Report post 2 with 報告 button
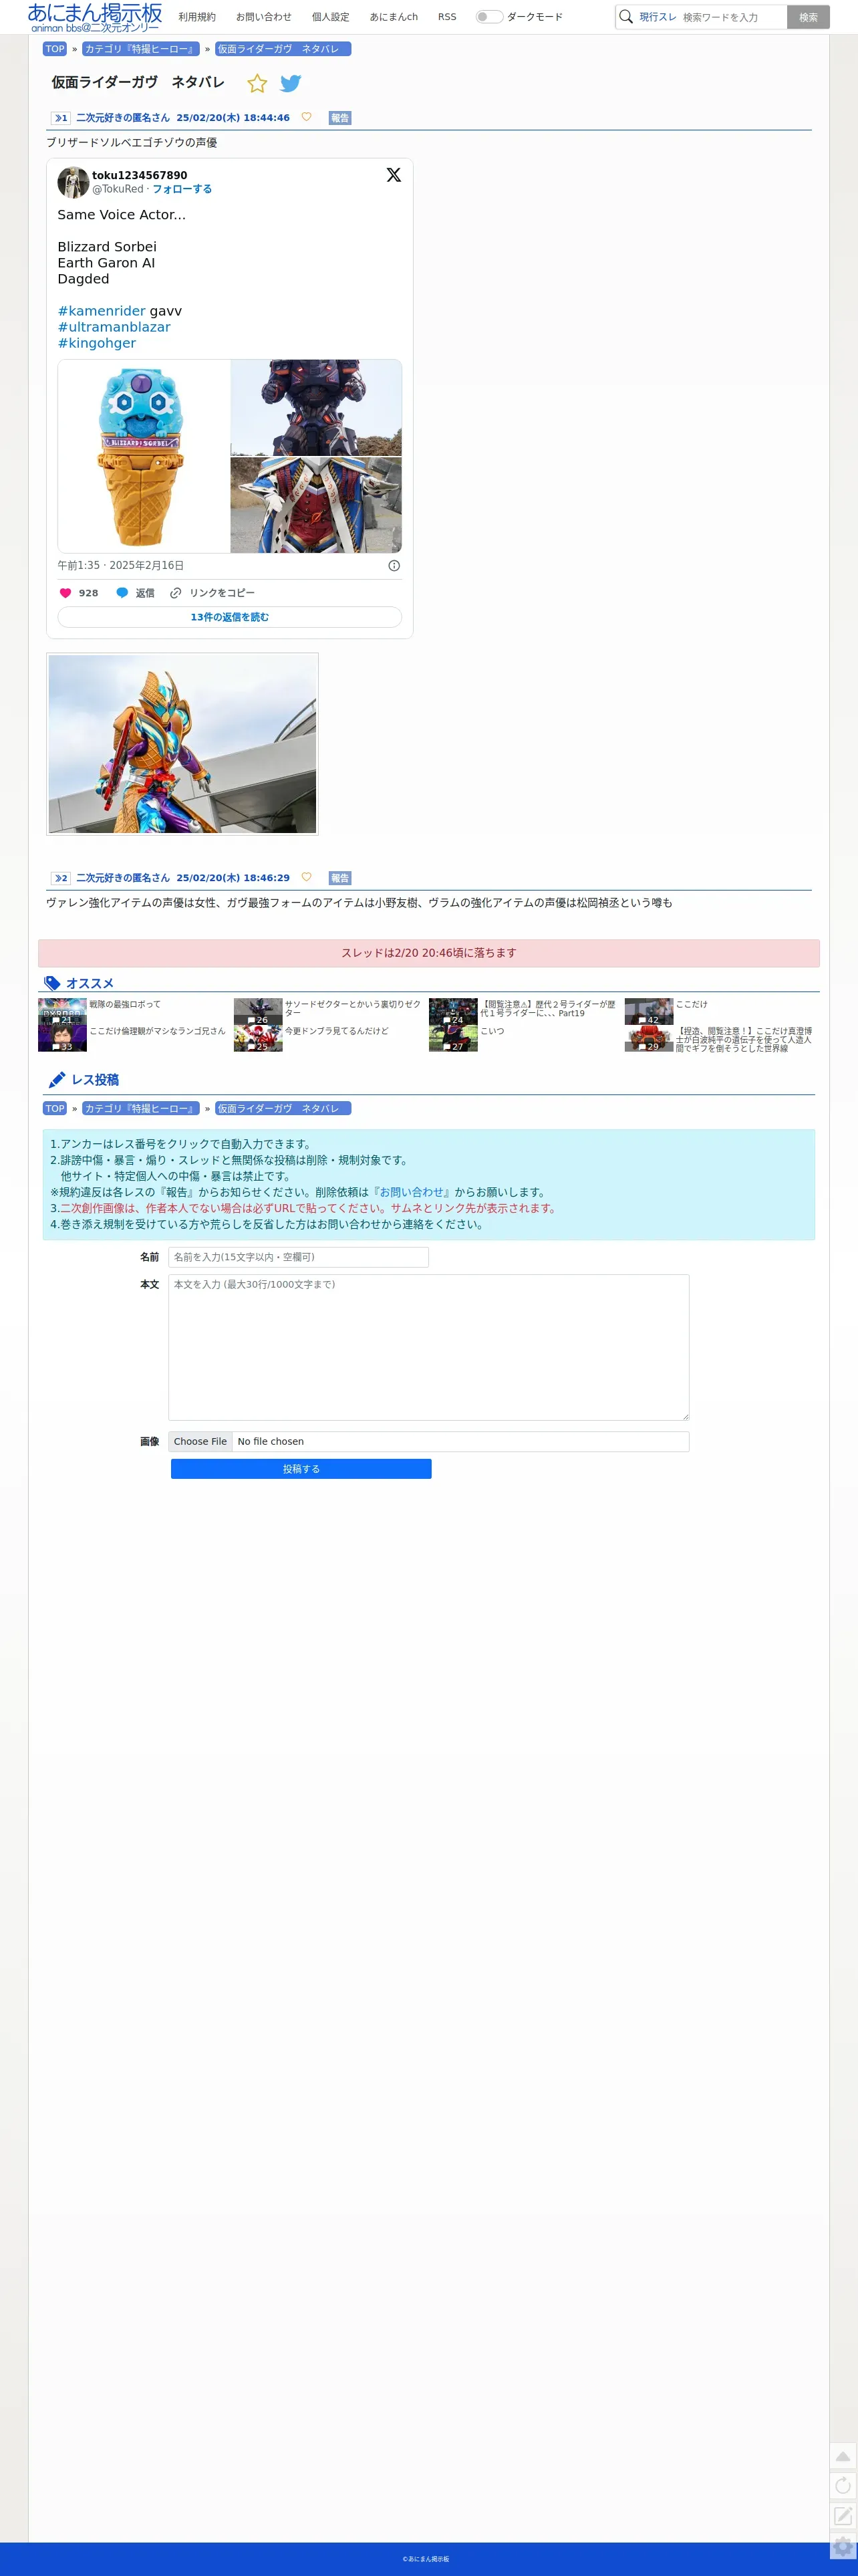This screenshot has height=2576, width=858. pyautogui.click(x=340, y=878)
